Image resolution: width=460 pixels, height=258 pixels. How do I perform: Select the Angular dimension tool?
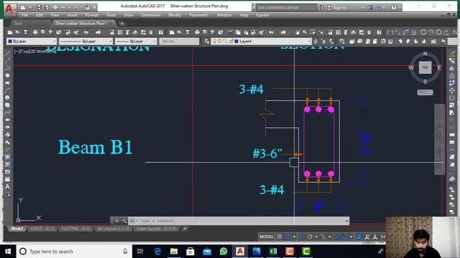[x=446, y=32]
